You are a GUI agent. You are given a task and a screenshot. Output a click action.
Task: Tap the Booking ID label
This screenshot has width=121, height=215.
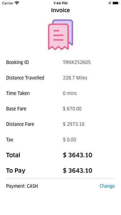tap(17, 62)
